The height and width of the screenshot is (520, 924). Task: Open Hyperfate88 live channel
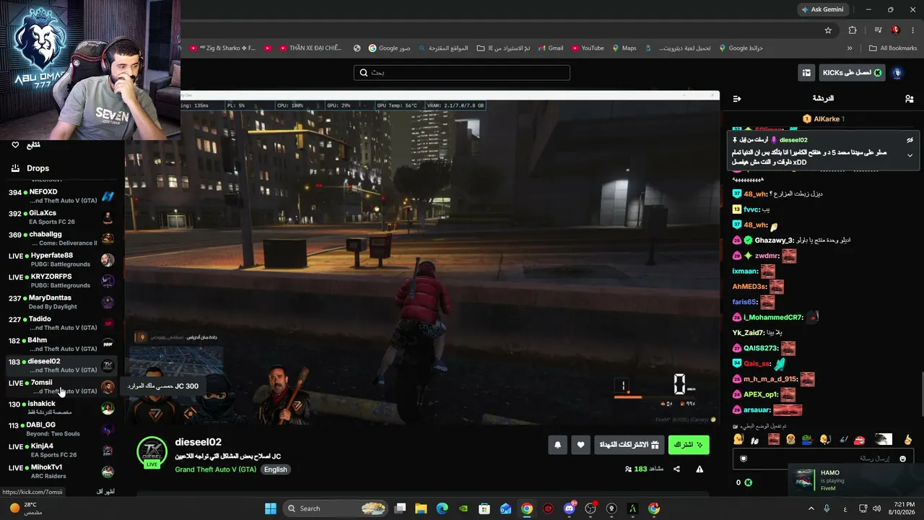(61, 259)
